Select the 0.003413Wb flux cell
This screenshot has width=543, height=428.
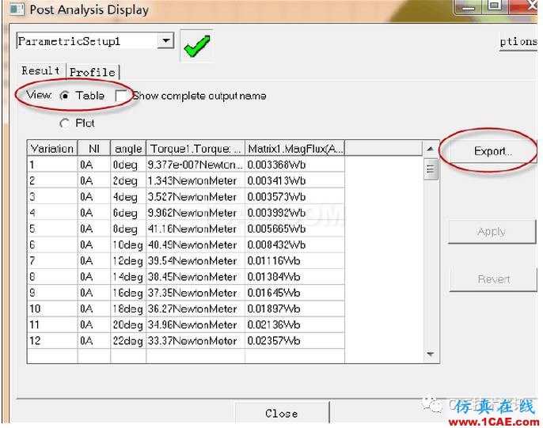pyautogui.click(x=294, y=180)
